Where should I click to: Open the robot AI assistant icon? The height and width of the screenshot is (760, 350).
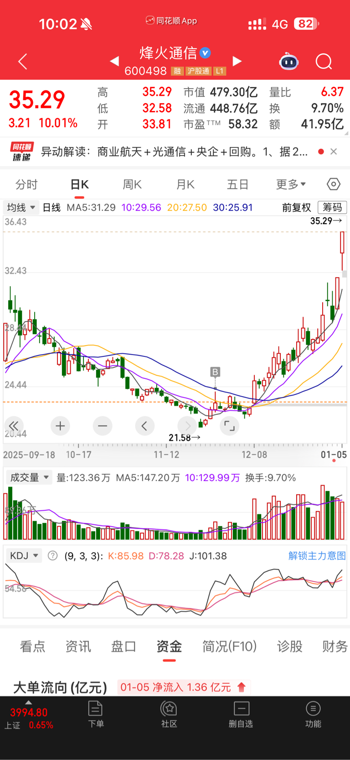[289, 61]
